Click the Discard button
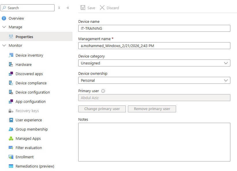 (x=109, y=8)
